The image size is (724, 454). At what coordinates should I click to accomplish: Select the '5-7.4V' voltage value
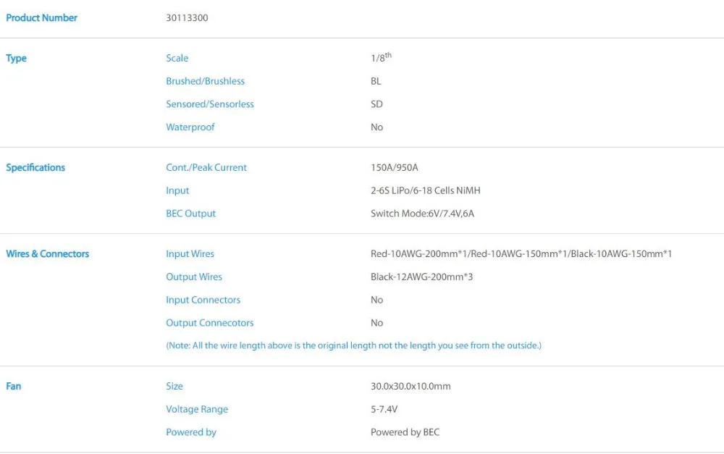click(384, 410)
